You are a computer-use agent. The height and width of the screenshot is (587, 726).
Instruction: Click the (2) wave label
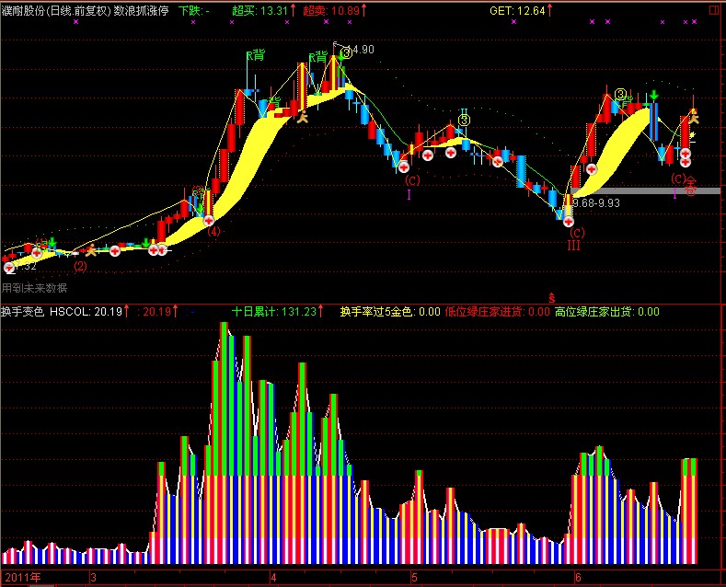click(81, 266)
